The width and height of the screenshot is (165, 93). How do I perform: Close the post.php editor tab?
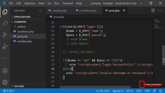coord(124,10)
